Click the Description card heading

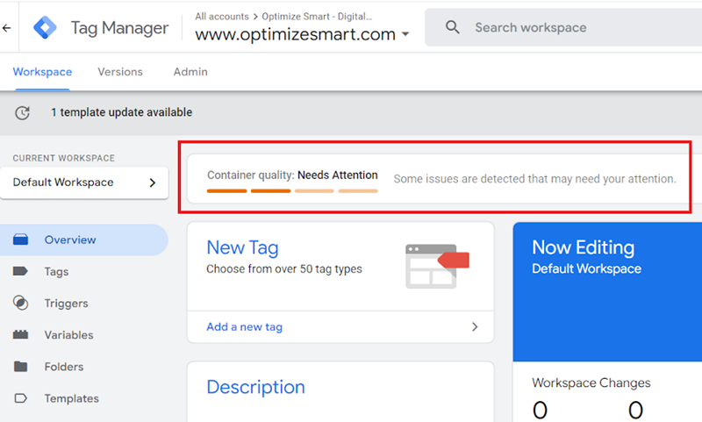(255, 387)
